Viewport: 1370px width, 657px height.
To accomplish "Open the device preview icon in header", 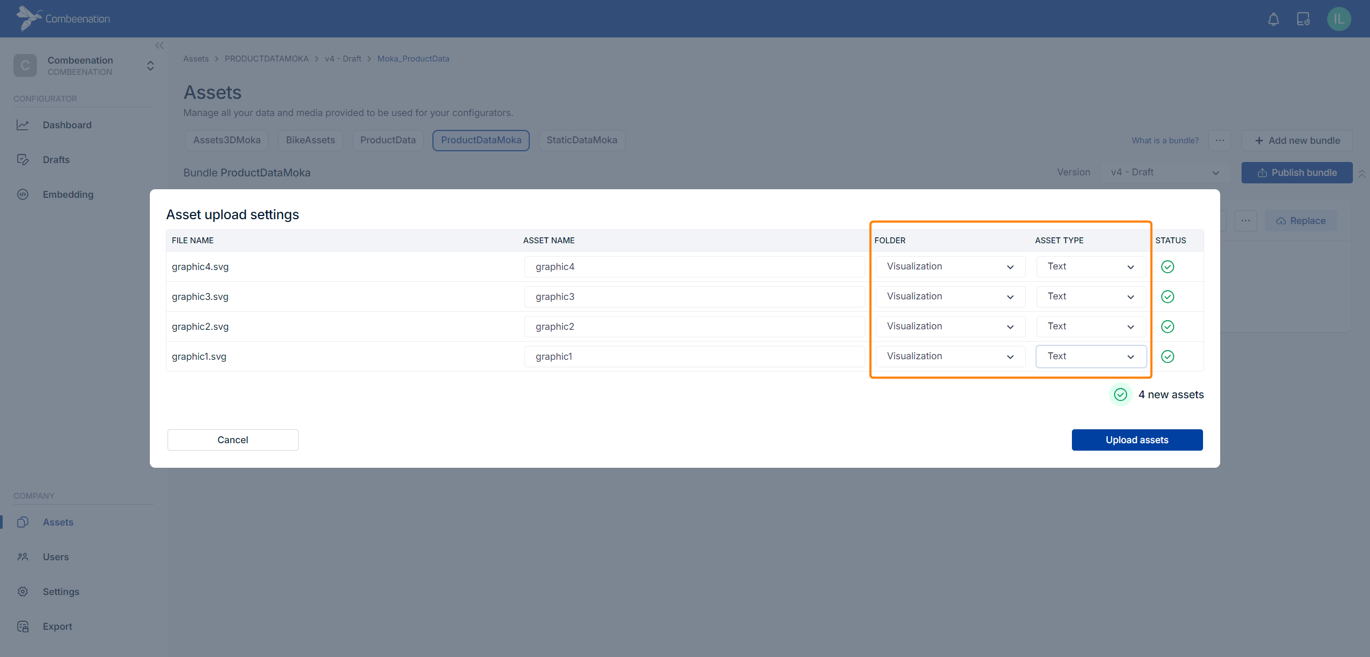I will 1303,19.
